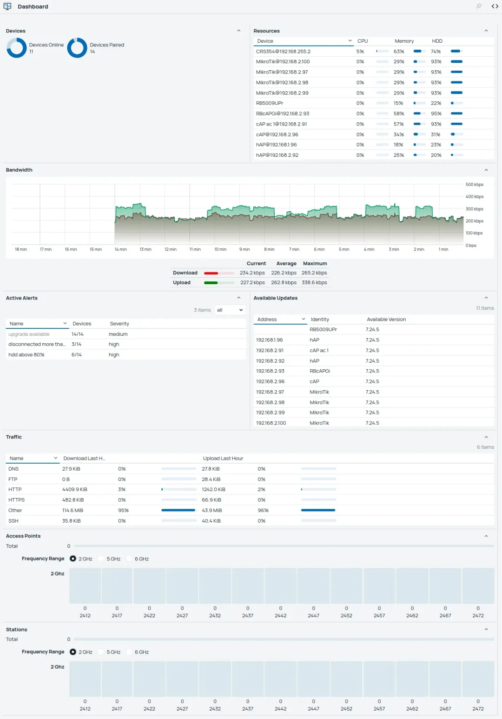Select 6 GHz in Stations frequency range
502x719 pixels.
(129, 652)
